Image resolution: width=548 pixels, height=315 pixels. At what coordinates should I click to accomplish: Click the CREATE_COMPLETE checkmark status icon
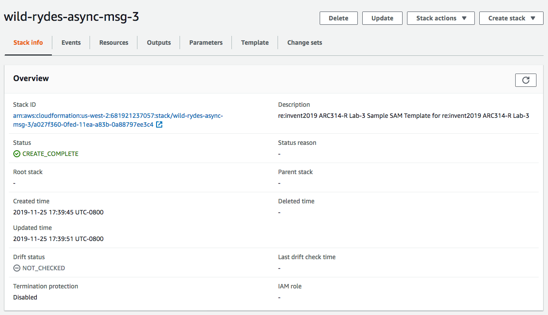17,154
